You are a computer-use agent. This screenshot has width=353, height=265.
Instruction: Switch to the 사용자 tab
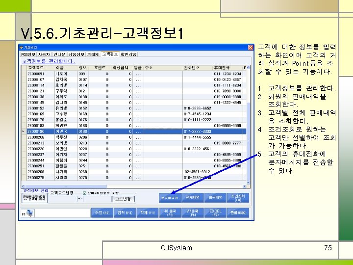coord(44,54)
